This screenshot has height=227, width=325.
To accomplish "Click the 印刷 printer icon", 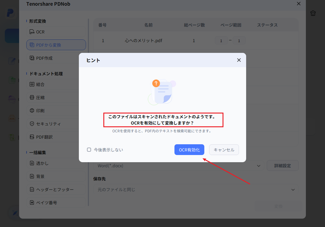I will pos(32,111).
